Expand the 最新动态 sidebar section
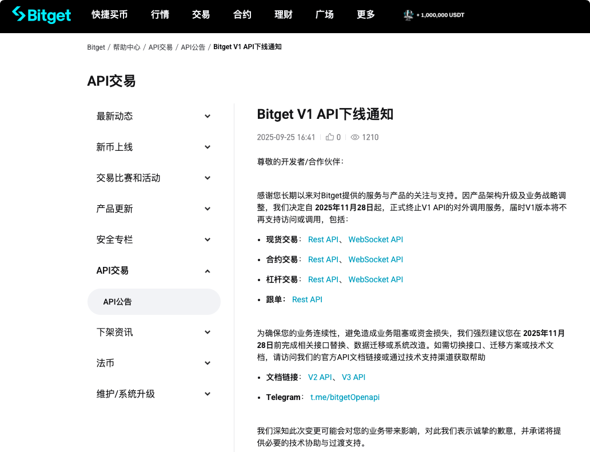Screen dimensions: 590x452 pyautogui.click(x=208, y=117)
